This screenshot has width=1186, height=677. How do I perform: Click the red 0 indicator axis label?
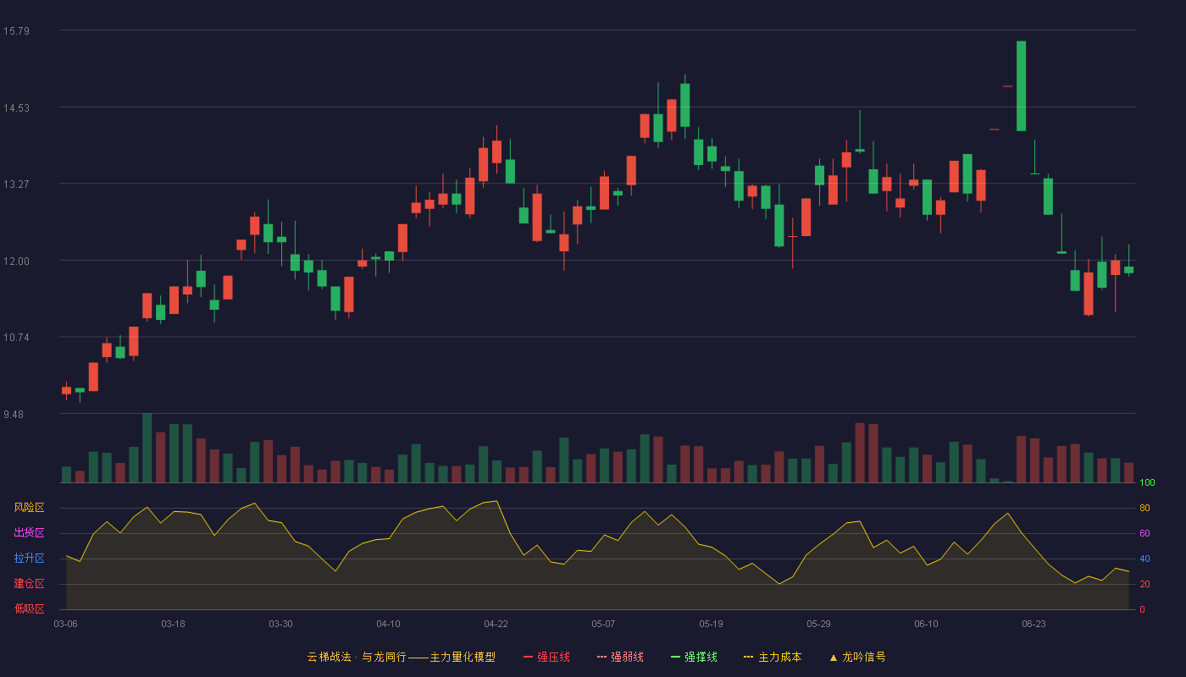pyautogui.click(x=1142, y=609)
